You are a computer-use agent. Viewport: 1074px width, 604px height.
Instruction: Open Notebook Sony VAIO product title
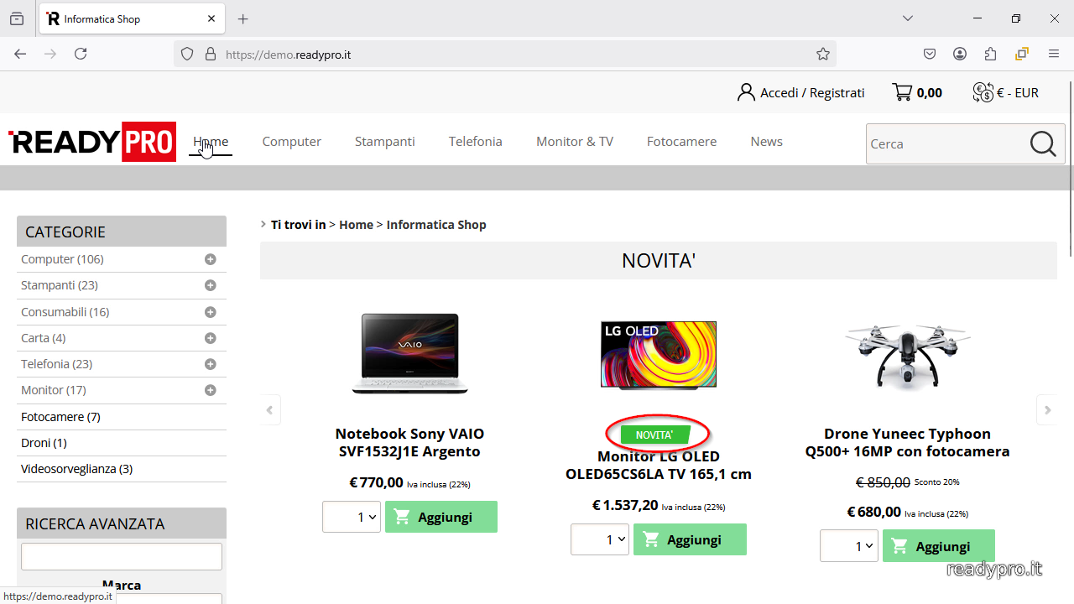coord(409,442)
